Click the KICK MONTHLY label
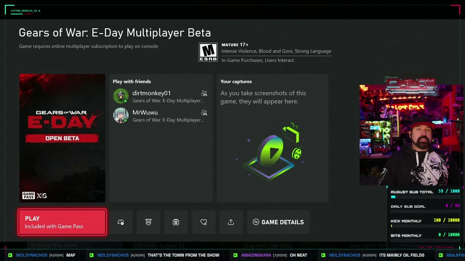465x261 pixels. click(x=406, y=221)
